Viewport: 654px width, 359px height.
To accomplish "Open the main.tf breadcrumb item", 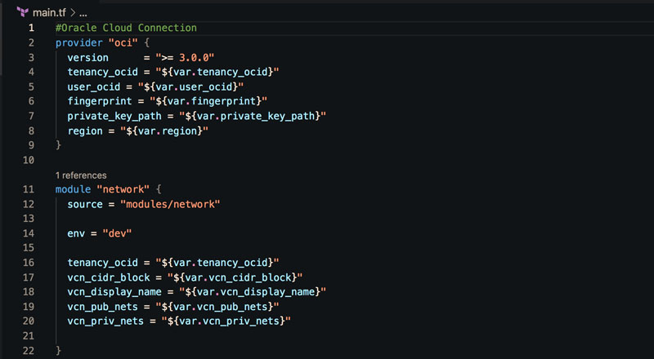I will pos(47,11).
